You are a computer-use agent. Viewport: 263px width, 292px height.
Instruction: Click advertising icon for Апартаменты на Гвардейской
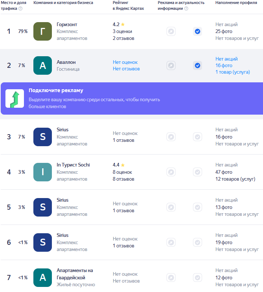pyautogui.click(x=171, y=277)
